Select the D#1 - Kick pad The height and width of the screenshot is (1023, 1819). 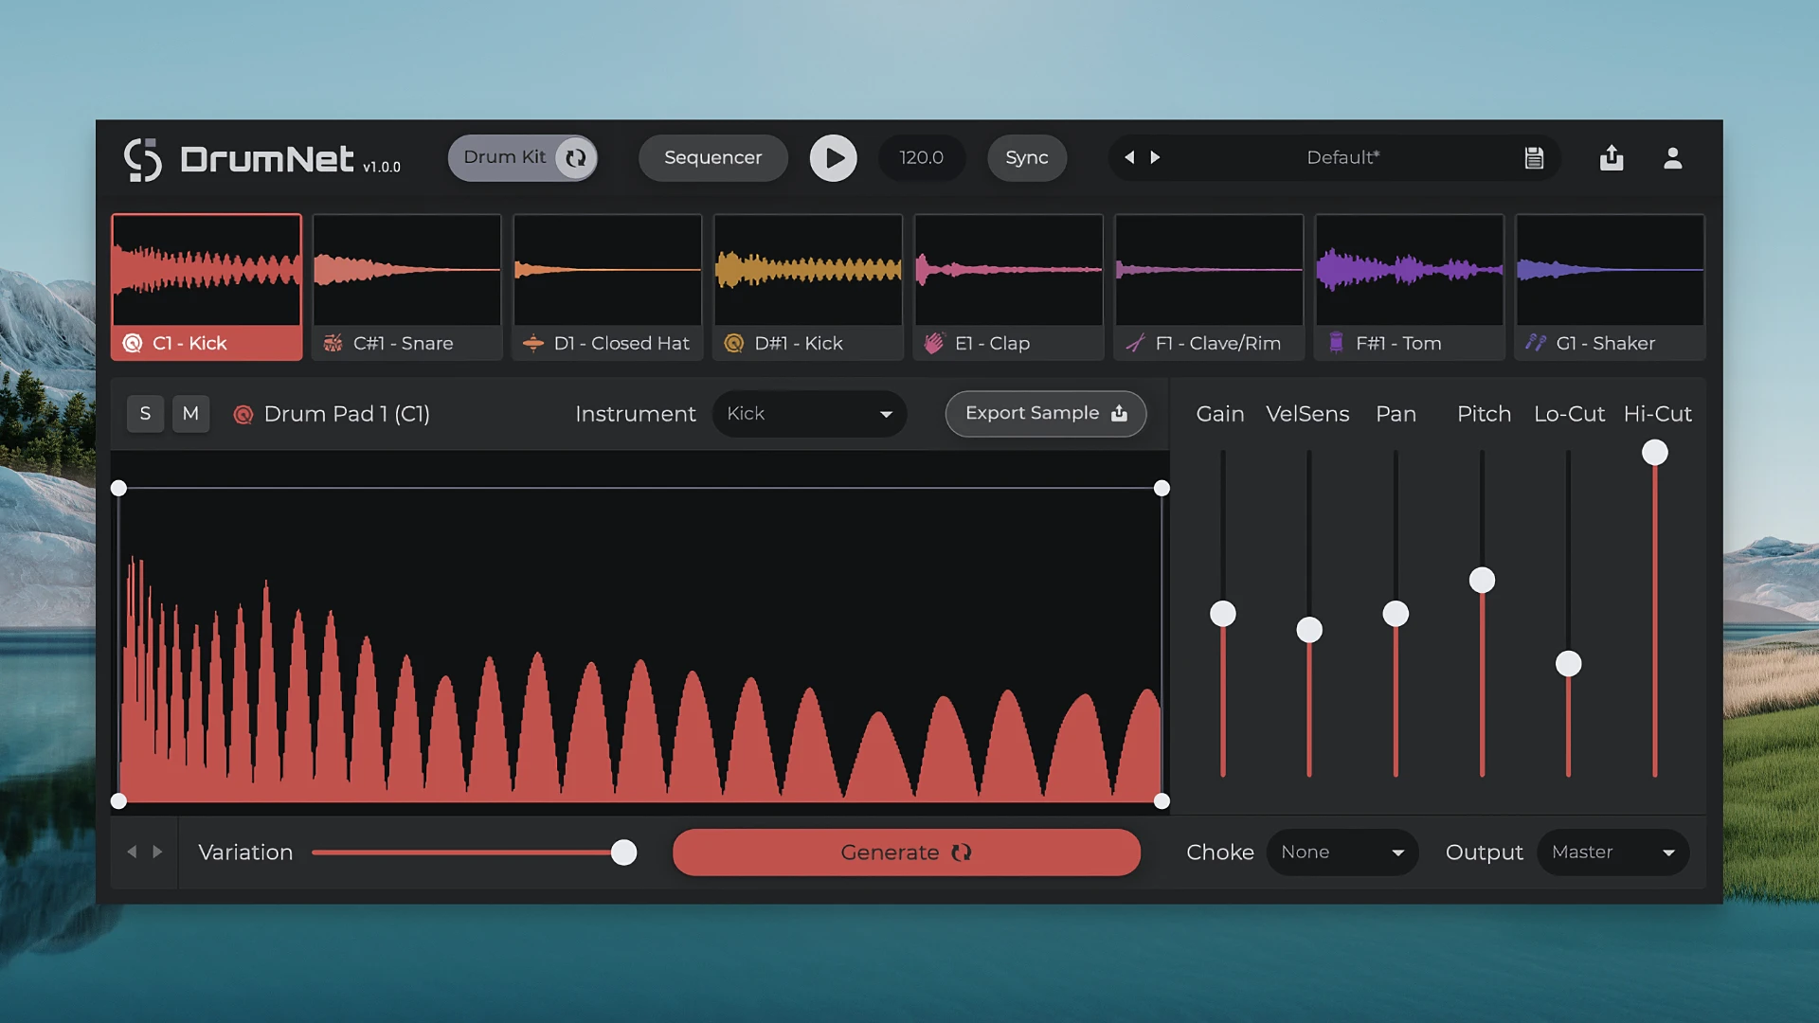808,287
